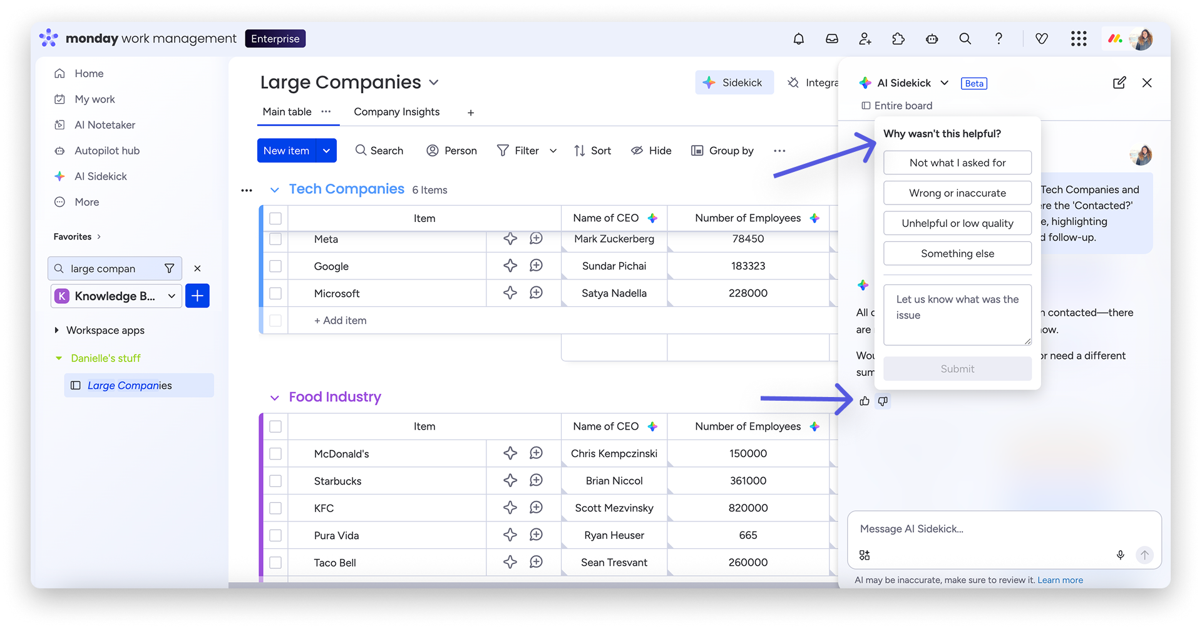Choose "Not what I asked for" feedback
This screenshot has height=629, width=1202.
[957, 163]
